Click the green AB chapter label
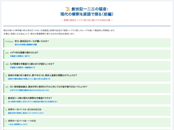 coord(7,64)
